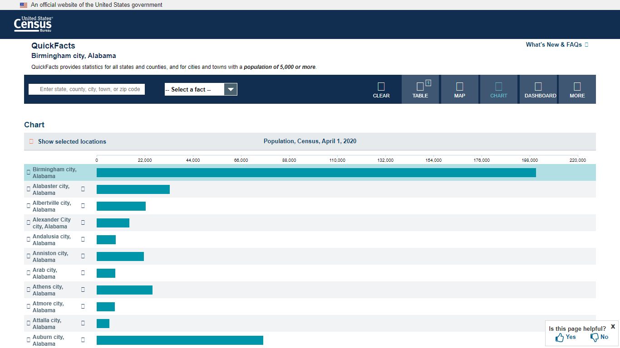Select the Anniston city, Alabama label
This screenshot has width=620, height=348.
coord(50,256)
